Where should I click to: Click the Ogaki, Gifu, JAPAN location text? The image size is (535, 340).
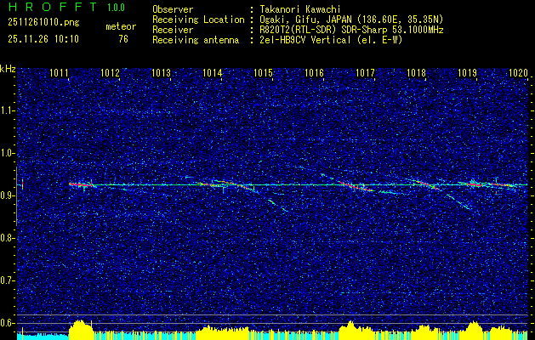click(x=351, y=20)
